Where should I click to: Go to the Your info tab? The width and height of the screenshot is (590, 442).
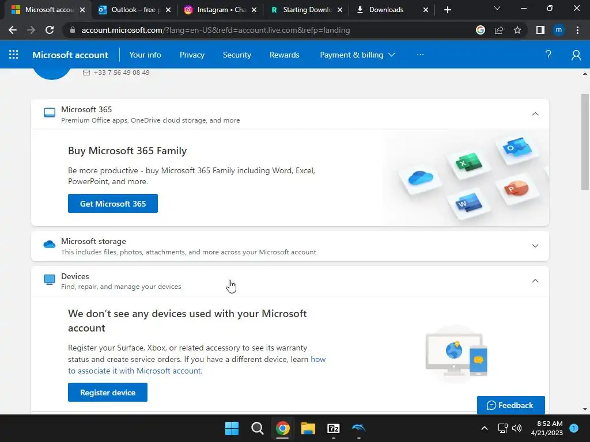pos(145,55)
